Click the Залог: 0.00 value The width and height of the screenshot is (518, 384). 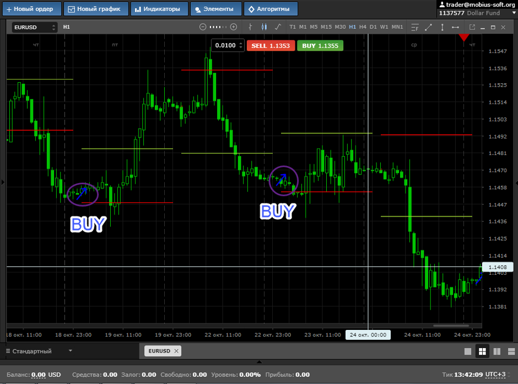(x=149, y=375)
